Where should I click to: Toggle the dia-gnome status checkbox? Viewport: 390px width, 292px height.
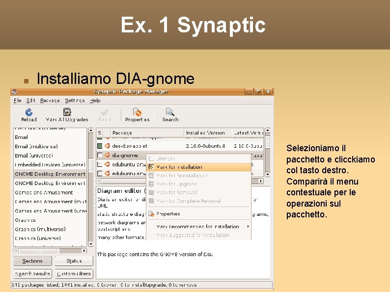[x=100, y=155]
